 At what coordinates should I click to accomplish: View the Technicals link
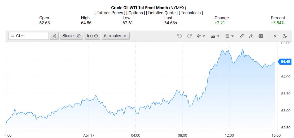pos(191,13)
